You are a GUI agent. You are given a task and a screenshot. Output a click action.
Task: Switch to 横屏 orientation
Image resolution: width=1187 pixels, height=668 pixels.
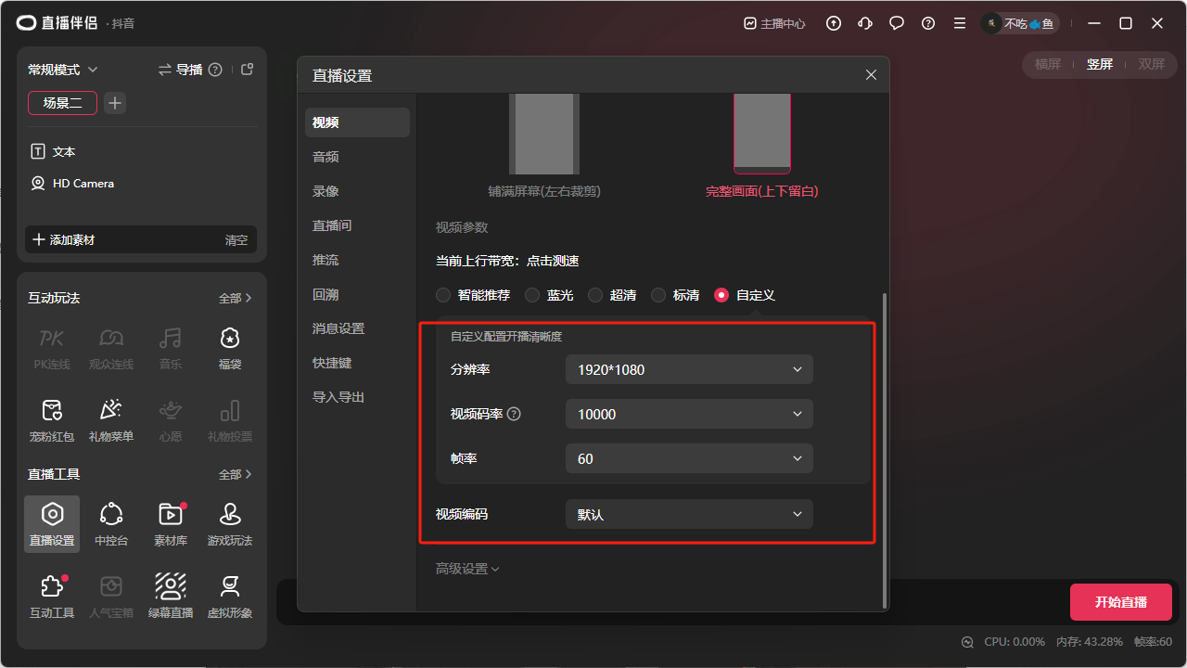click(x=1047, y=64)
